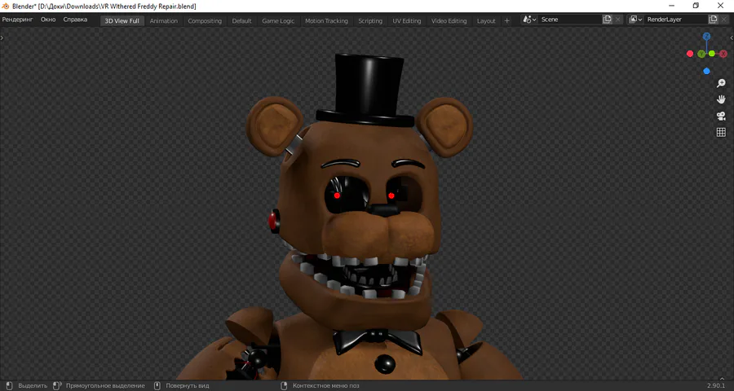Open the scene browse dropdown
Viewport: 734px width, 391px height.
529,20
